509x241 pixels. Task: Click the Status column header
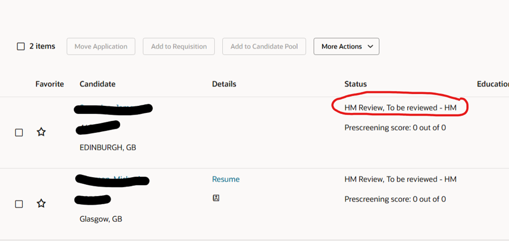point(355,84)
